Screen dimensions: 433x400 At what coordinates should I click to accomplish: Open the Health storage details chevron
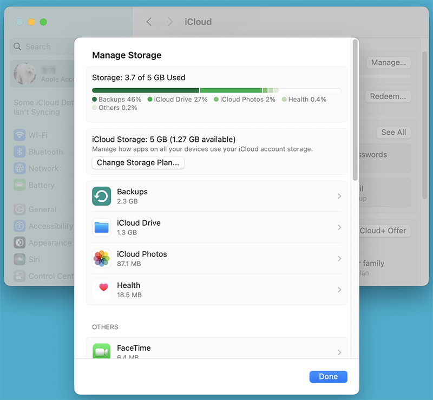tap(339, 290)
